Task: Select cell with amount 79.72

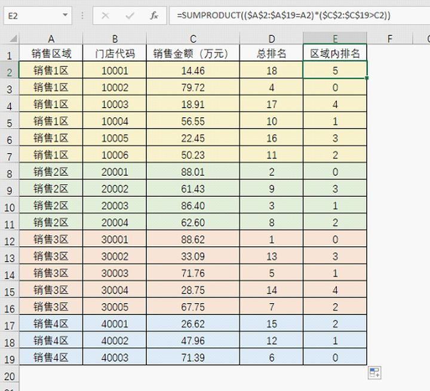Action: pos(193,87)
